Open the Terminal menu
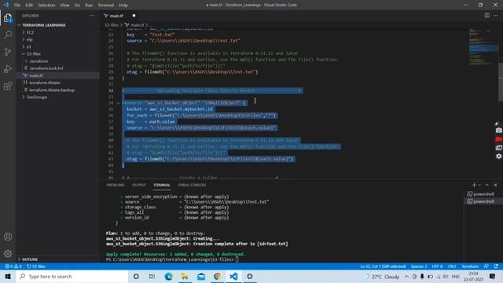Viewport: 503px width, 283px height. [105, 6]
